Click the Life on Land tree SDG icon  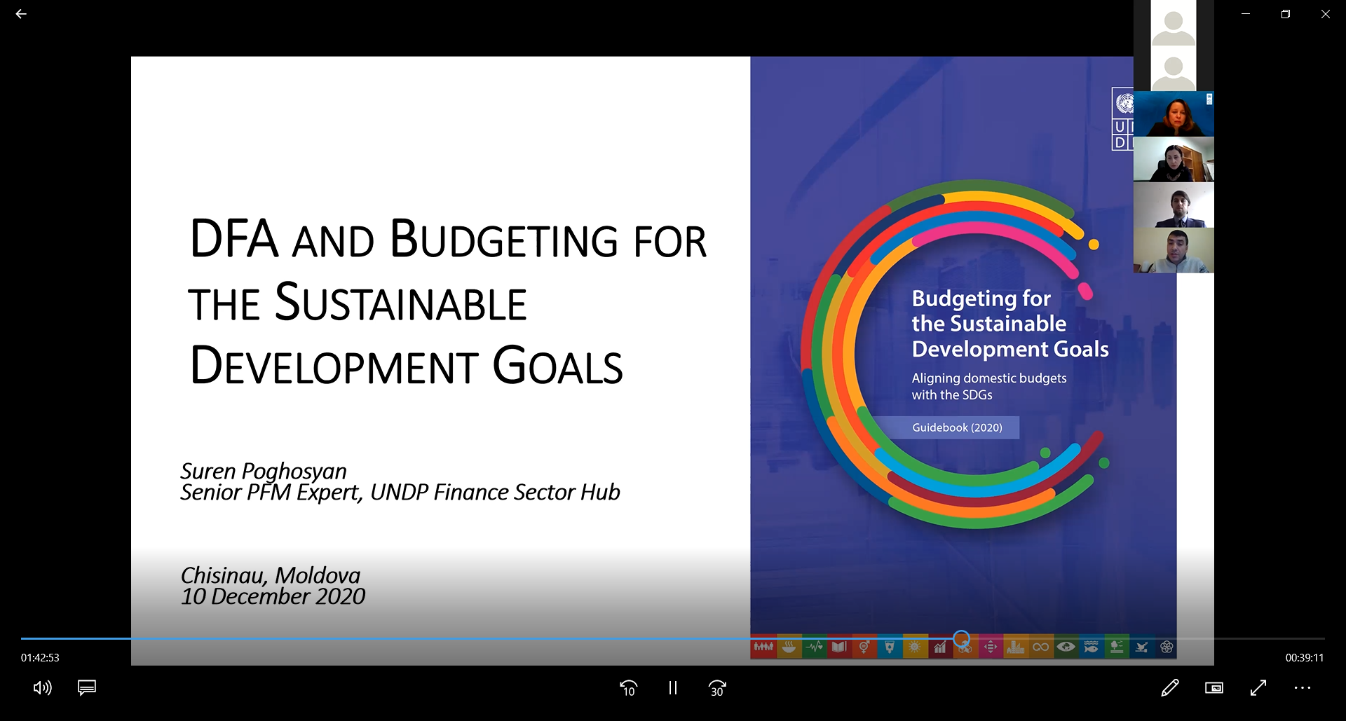(x=1117, y=647)
